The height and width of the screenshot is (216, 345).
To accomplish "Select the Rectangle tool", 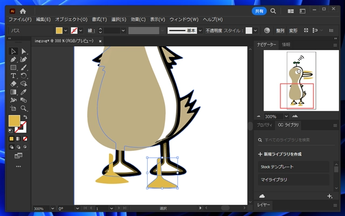I will 13,68.
